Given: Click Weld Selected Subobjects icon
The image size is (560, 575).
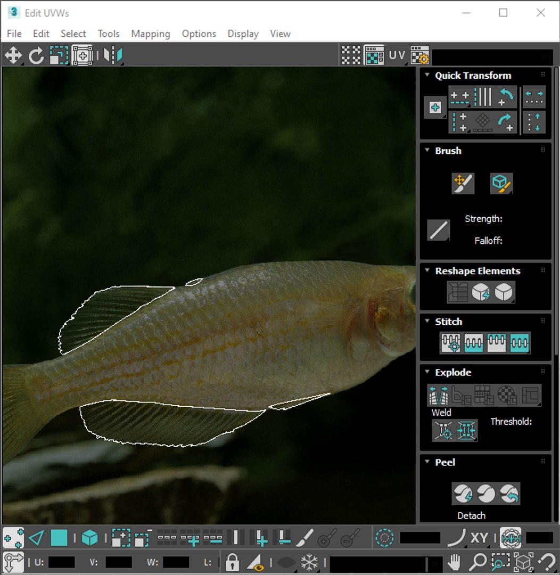Looking at the screenshot, I should coord(466,430).
